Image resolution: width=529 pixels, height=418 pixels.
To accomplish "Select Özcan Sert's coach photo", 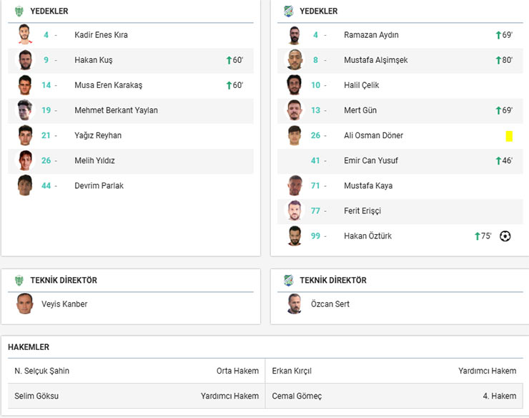I will point(295,304).
